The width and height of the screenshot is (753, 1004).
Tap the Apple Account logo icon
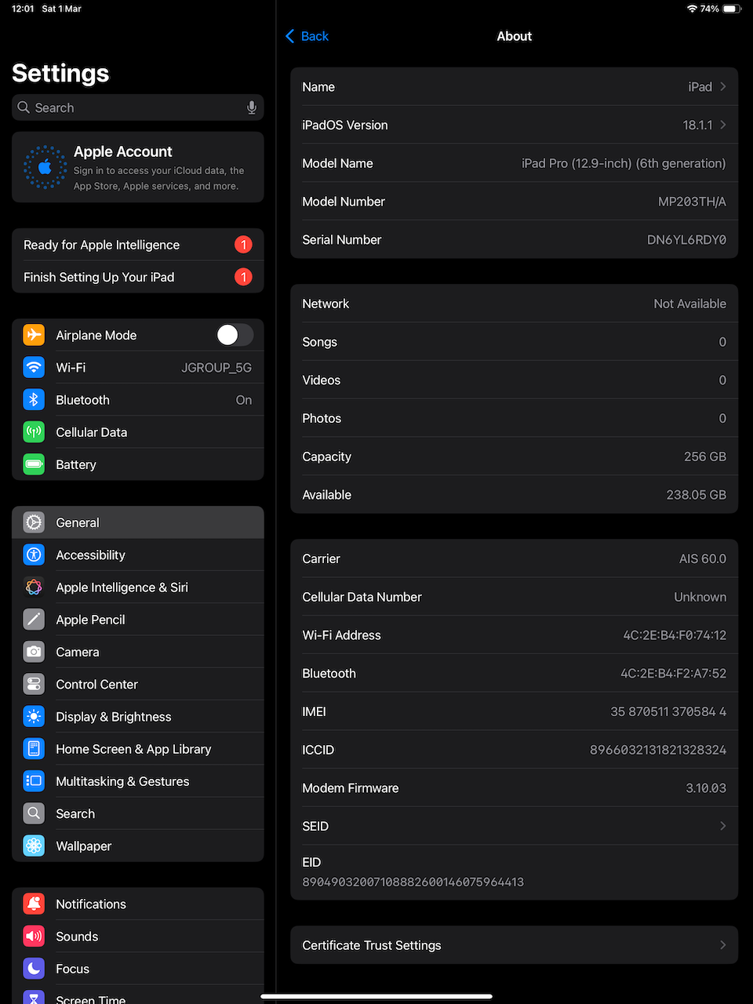45,167
